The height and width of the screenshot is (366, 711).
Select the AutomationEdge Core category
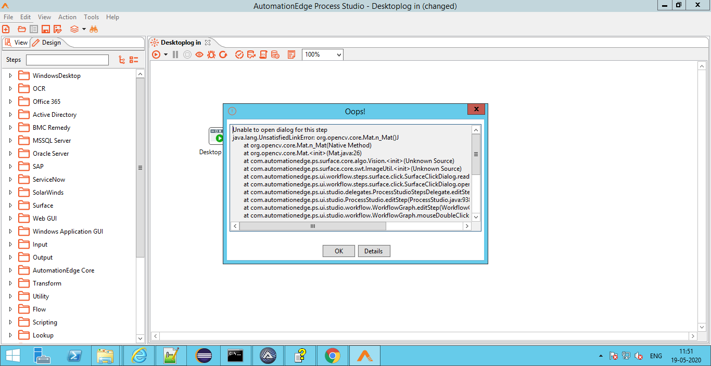tap(64, 270)
